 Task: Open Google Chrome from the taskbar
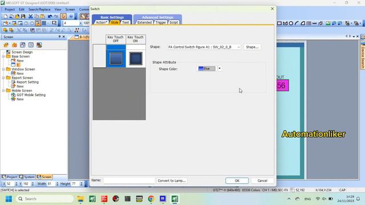(151, 199)
